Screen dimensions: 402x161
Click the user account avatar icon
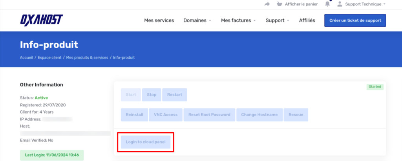tap(340, 4)
